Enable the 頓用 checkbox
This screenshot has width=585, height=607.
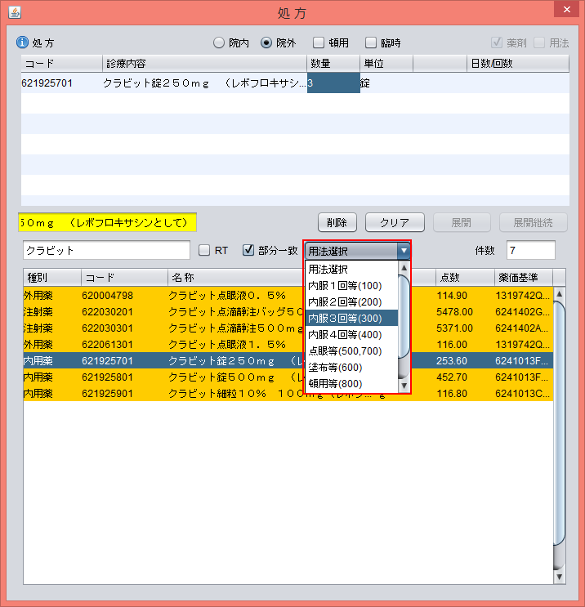320,42
